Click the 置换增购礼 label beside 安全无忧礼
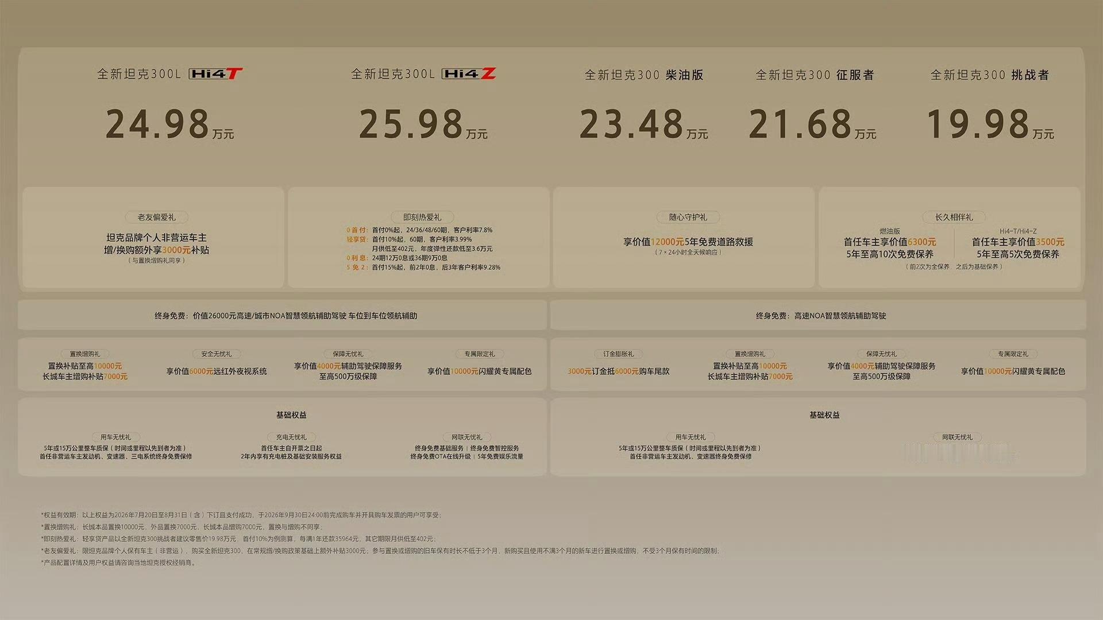Screen dimensions: 1103x620 click(85, 354)
